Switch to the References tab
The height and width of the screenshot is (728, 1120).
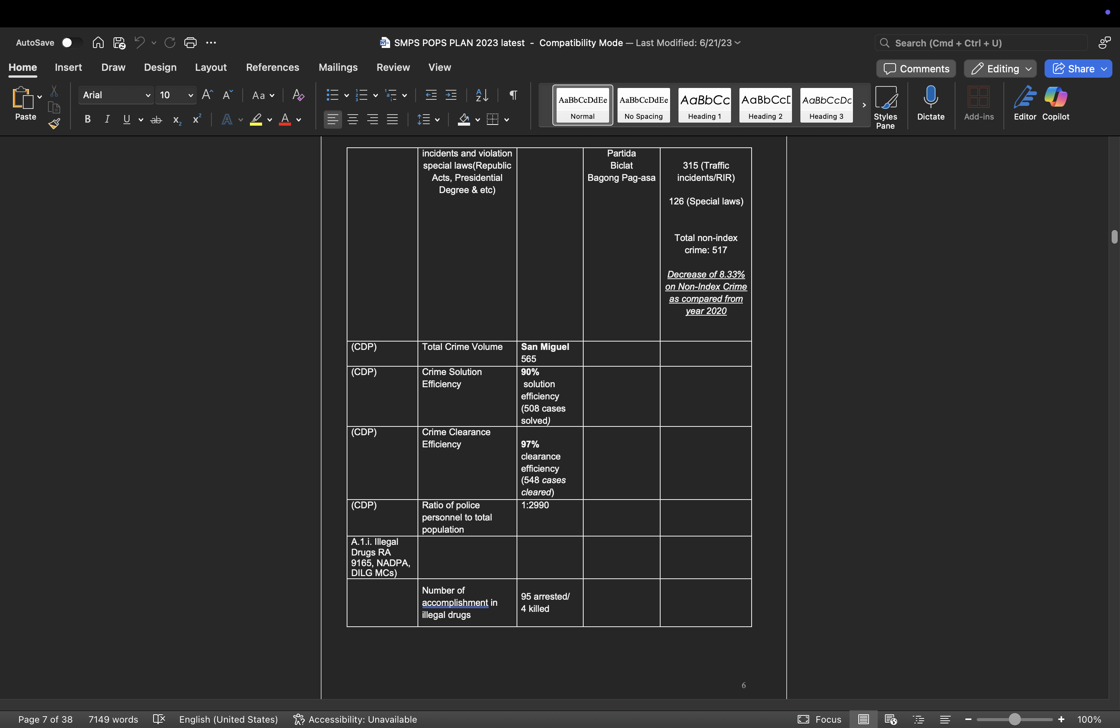(x=272, y=67)
